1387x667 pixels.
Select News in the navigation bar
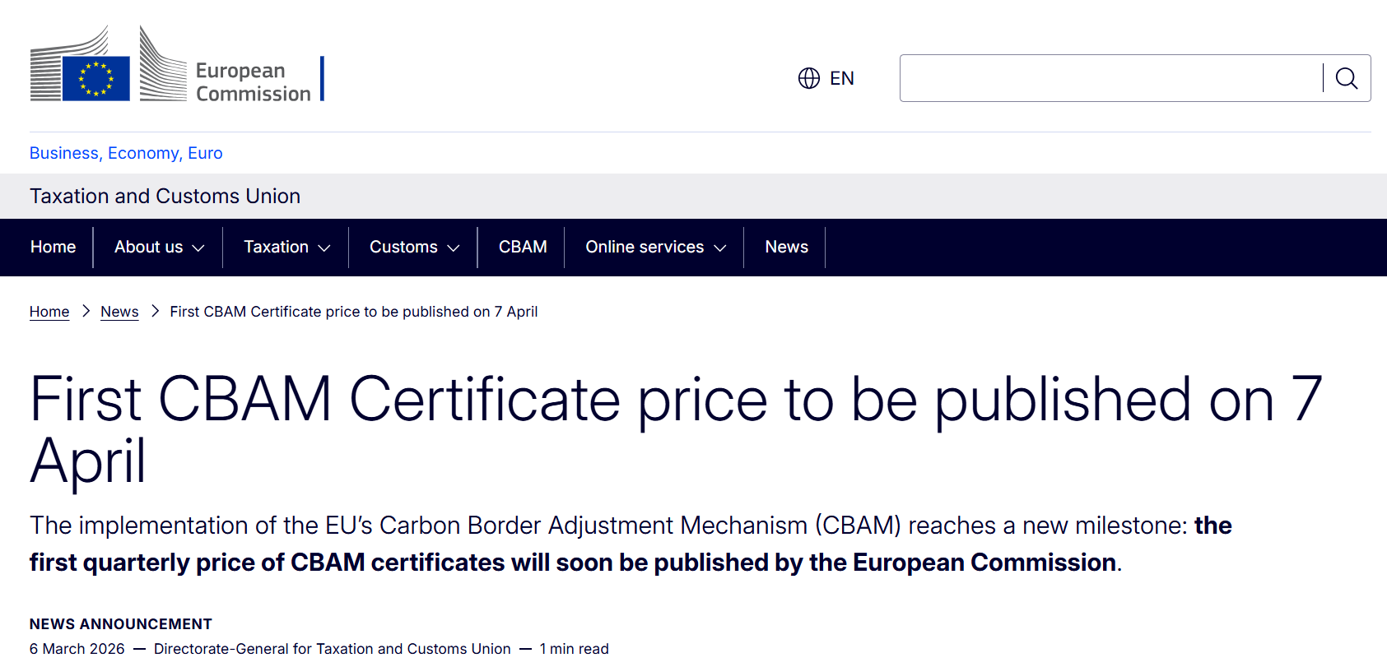click(x=786, y=247)
